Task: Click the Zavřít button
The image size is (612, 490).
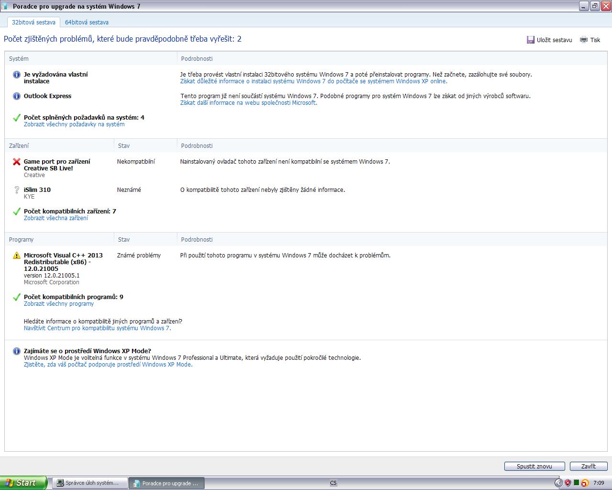Action: 589,466
